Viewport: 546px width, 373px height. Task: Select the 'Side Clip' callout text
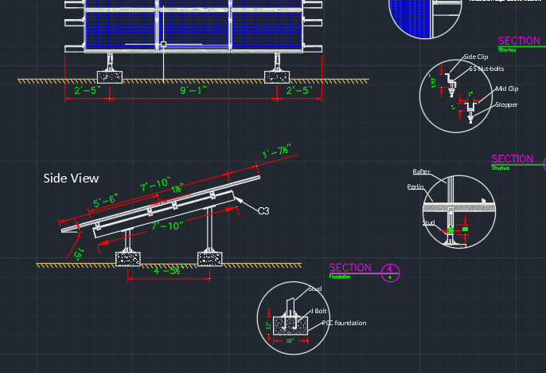pos(476,57)
